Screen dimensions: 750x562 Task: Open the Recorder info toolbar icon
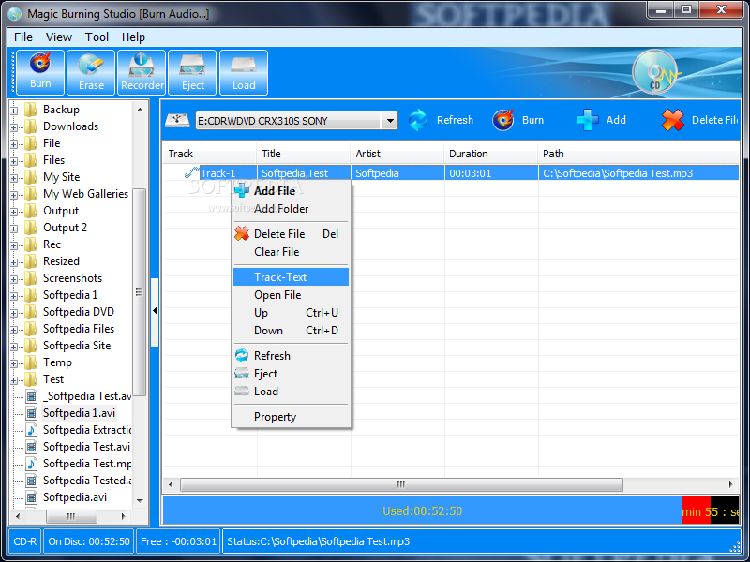(142, 65)
